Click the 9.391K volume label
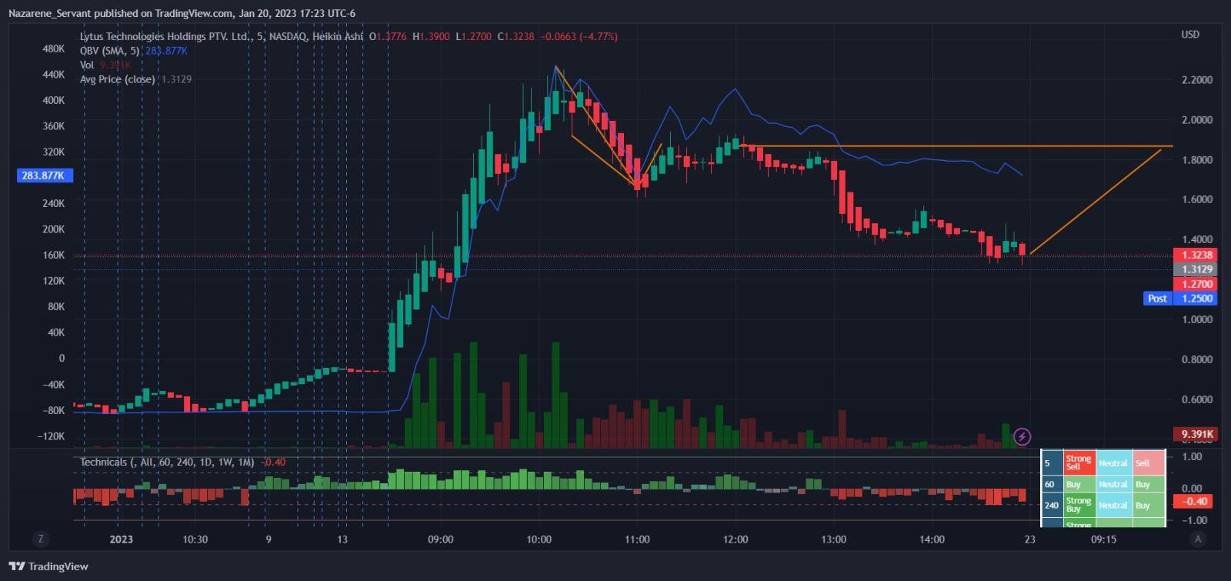This screenshot has height=581, width=1231. (x=1196, y=434)
